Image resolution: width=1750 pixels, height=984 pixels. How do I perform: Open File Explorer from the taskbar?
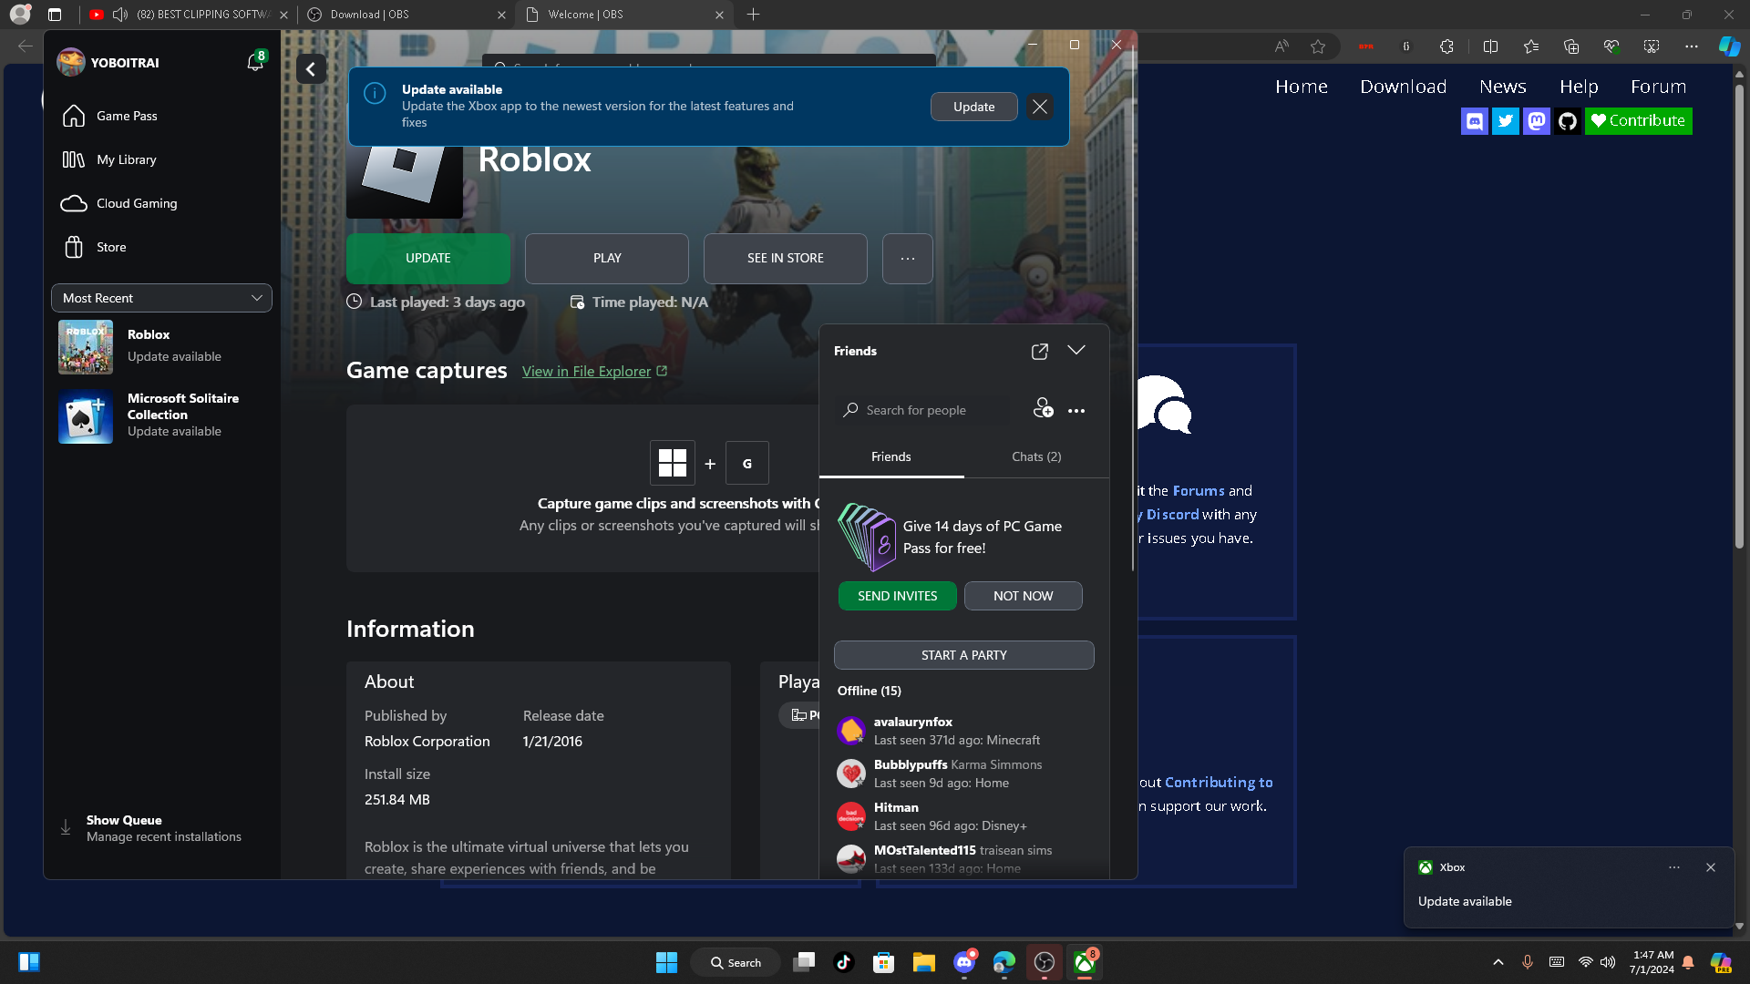(924, 962)
